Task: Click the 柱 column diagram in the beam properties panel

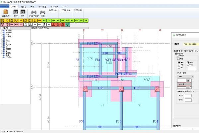Action: [x=188, y=80]
